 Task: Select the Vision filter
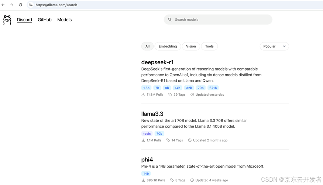coord(191,47)
